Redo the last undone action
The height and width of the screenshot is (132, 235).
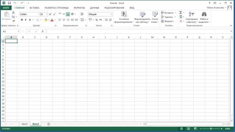click(x=22, y=3)
